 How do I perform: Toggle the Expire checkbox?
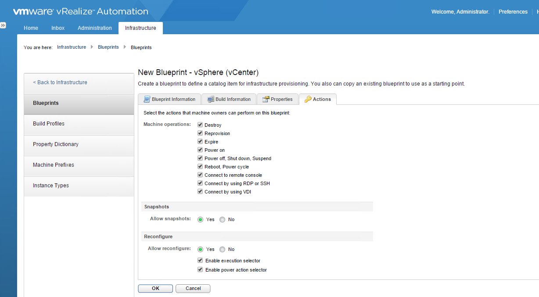200,142
